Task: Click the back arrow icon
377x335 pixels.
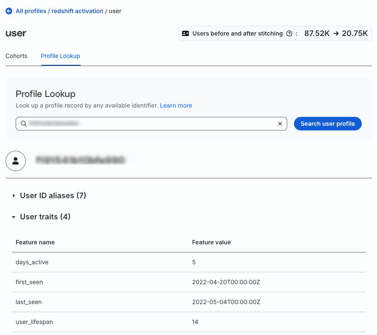Action: click(x=9, y=11)
